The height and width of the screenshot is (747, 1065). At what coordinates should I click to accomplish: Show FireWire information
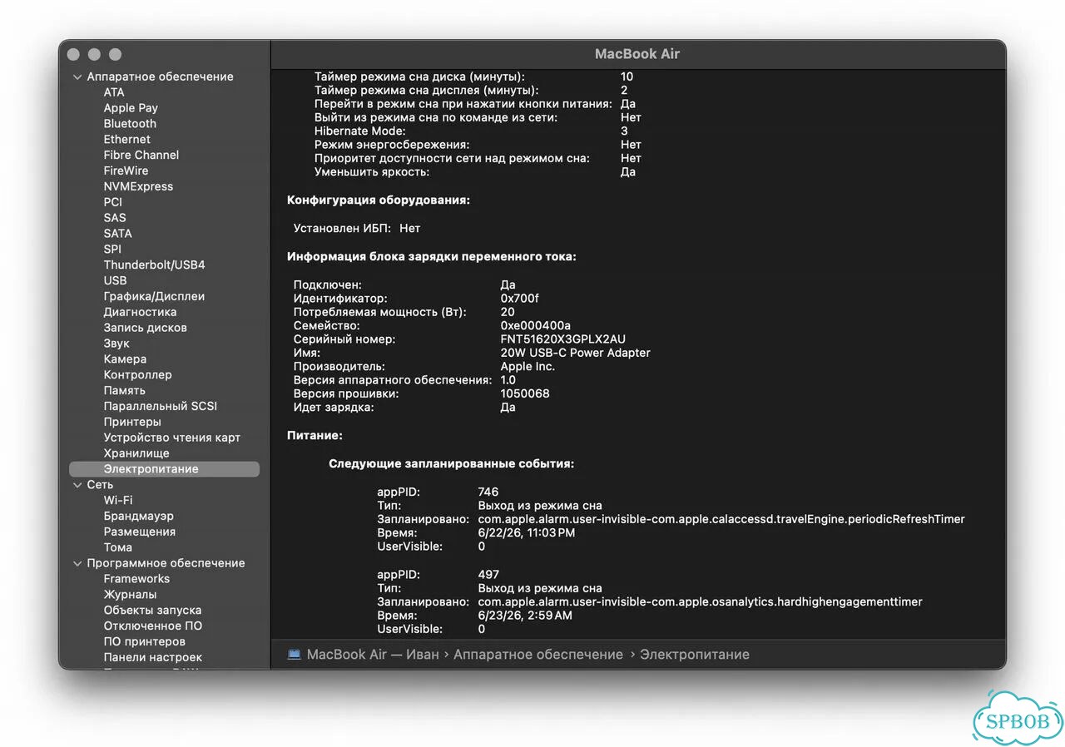click(126, 171)
